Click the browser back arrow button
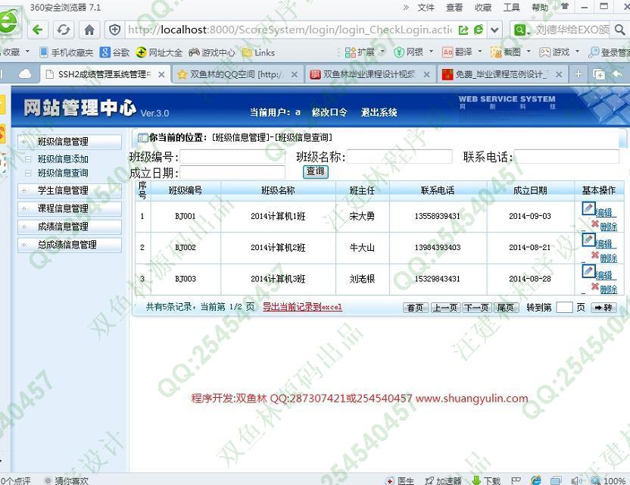Image resolution: width=630 pixels, height=485 pixels. pyautogui.click(x=37, y=30)
